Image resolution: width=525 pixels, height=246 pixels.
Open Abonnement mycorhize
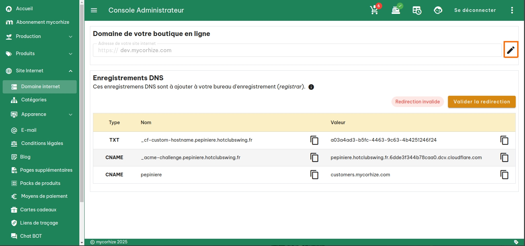[x=43, y=22]
